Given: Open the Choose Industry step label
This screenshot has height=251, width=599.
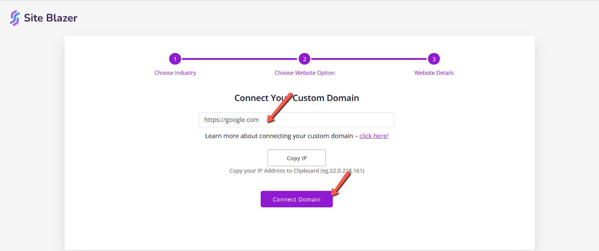Looking at the screenshot, I should coord(175,73).
